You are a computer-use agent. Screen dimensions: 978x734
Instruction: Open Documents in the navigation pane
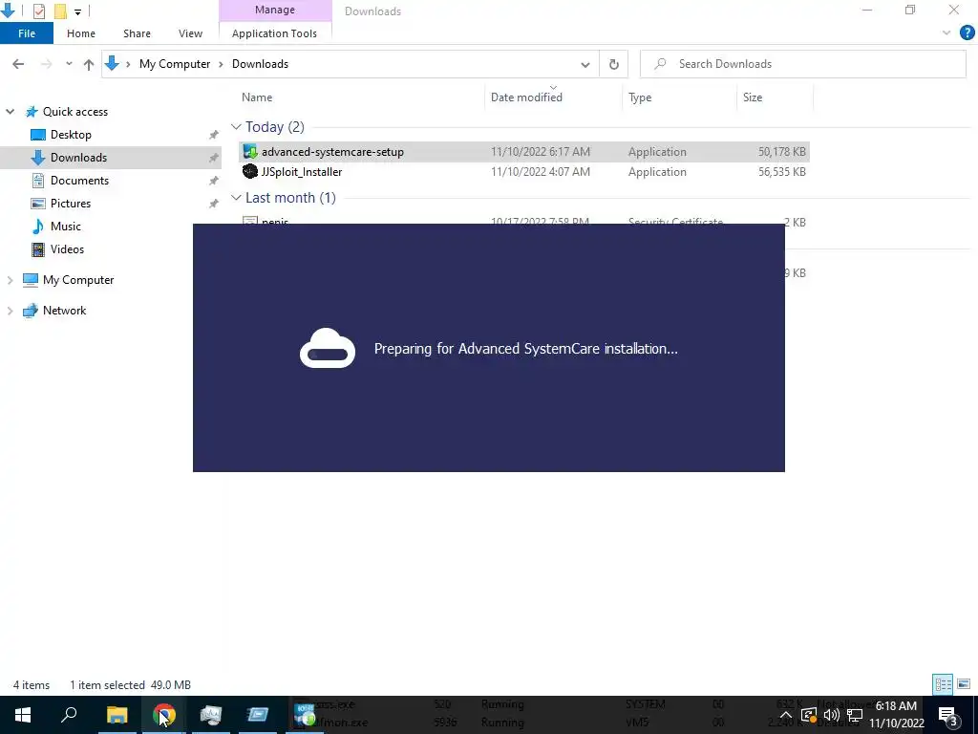pos(79,181)
